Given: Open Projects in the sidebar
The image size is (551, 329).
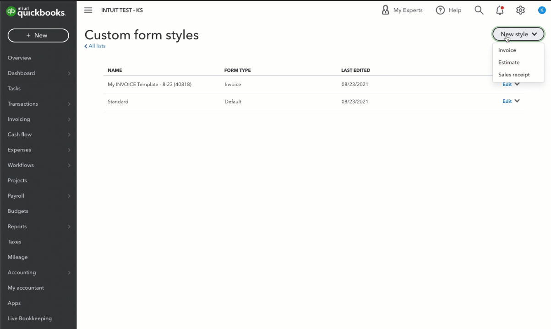Looking at the screenshot, I should pyautogui.click(x=17, y=180).
